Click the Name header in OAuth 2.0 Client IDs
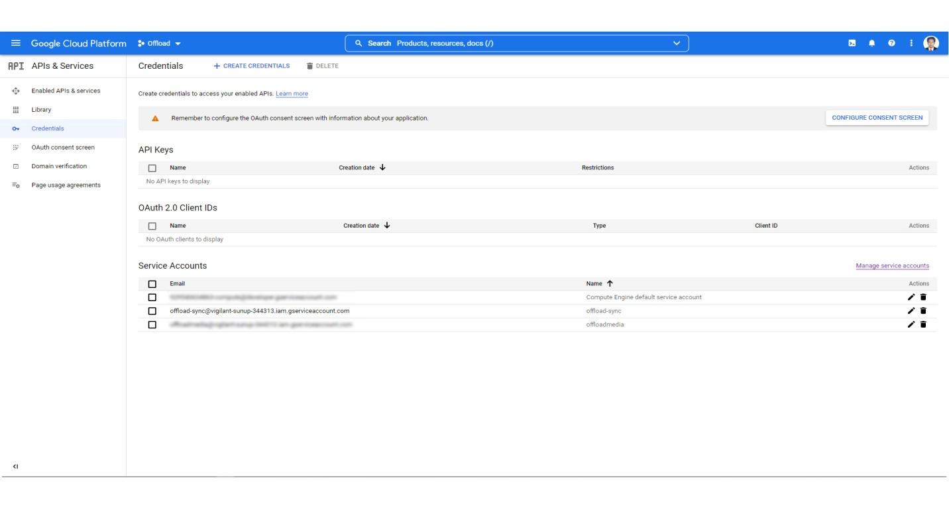The image size is (949, 509). [178, 226]
